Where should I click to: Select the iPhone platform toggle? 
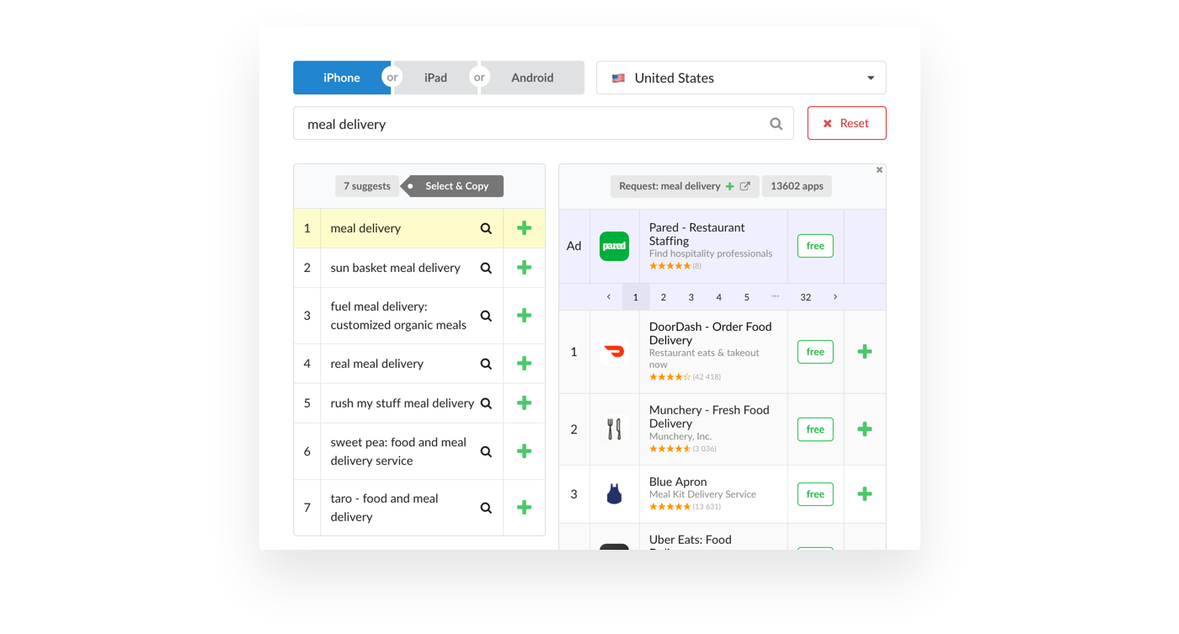341,77
